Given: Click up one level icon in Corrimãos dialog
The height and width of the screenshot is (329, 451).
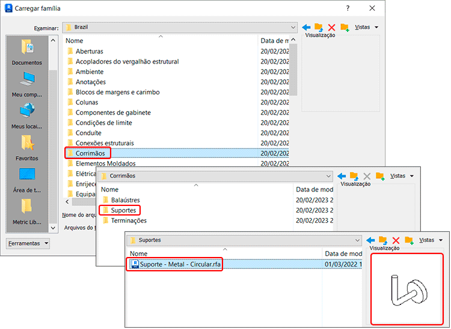Looking at the screenshot, I should (354, 176).
